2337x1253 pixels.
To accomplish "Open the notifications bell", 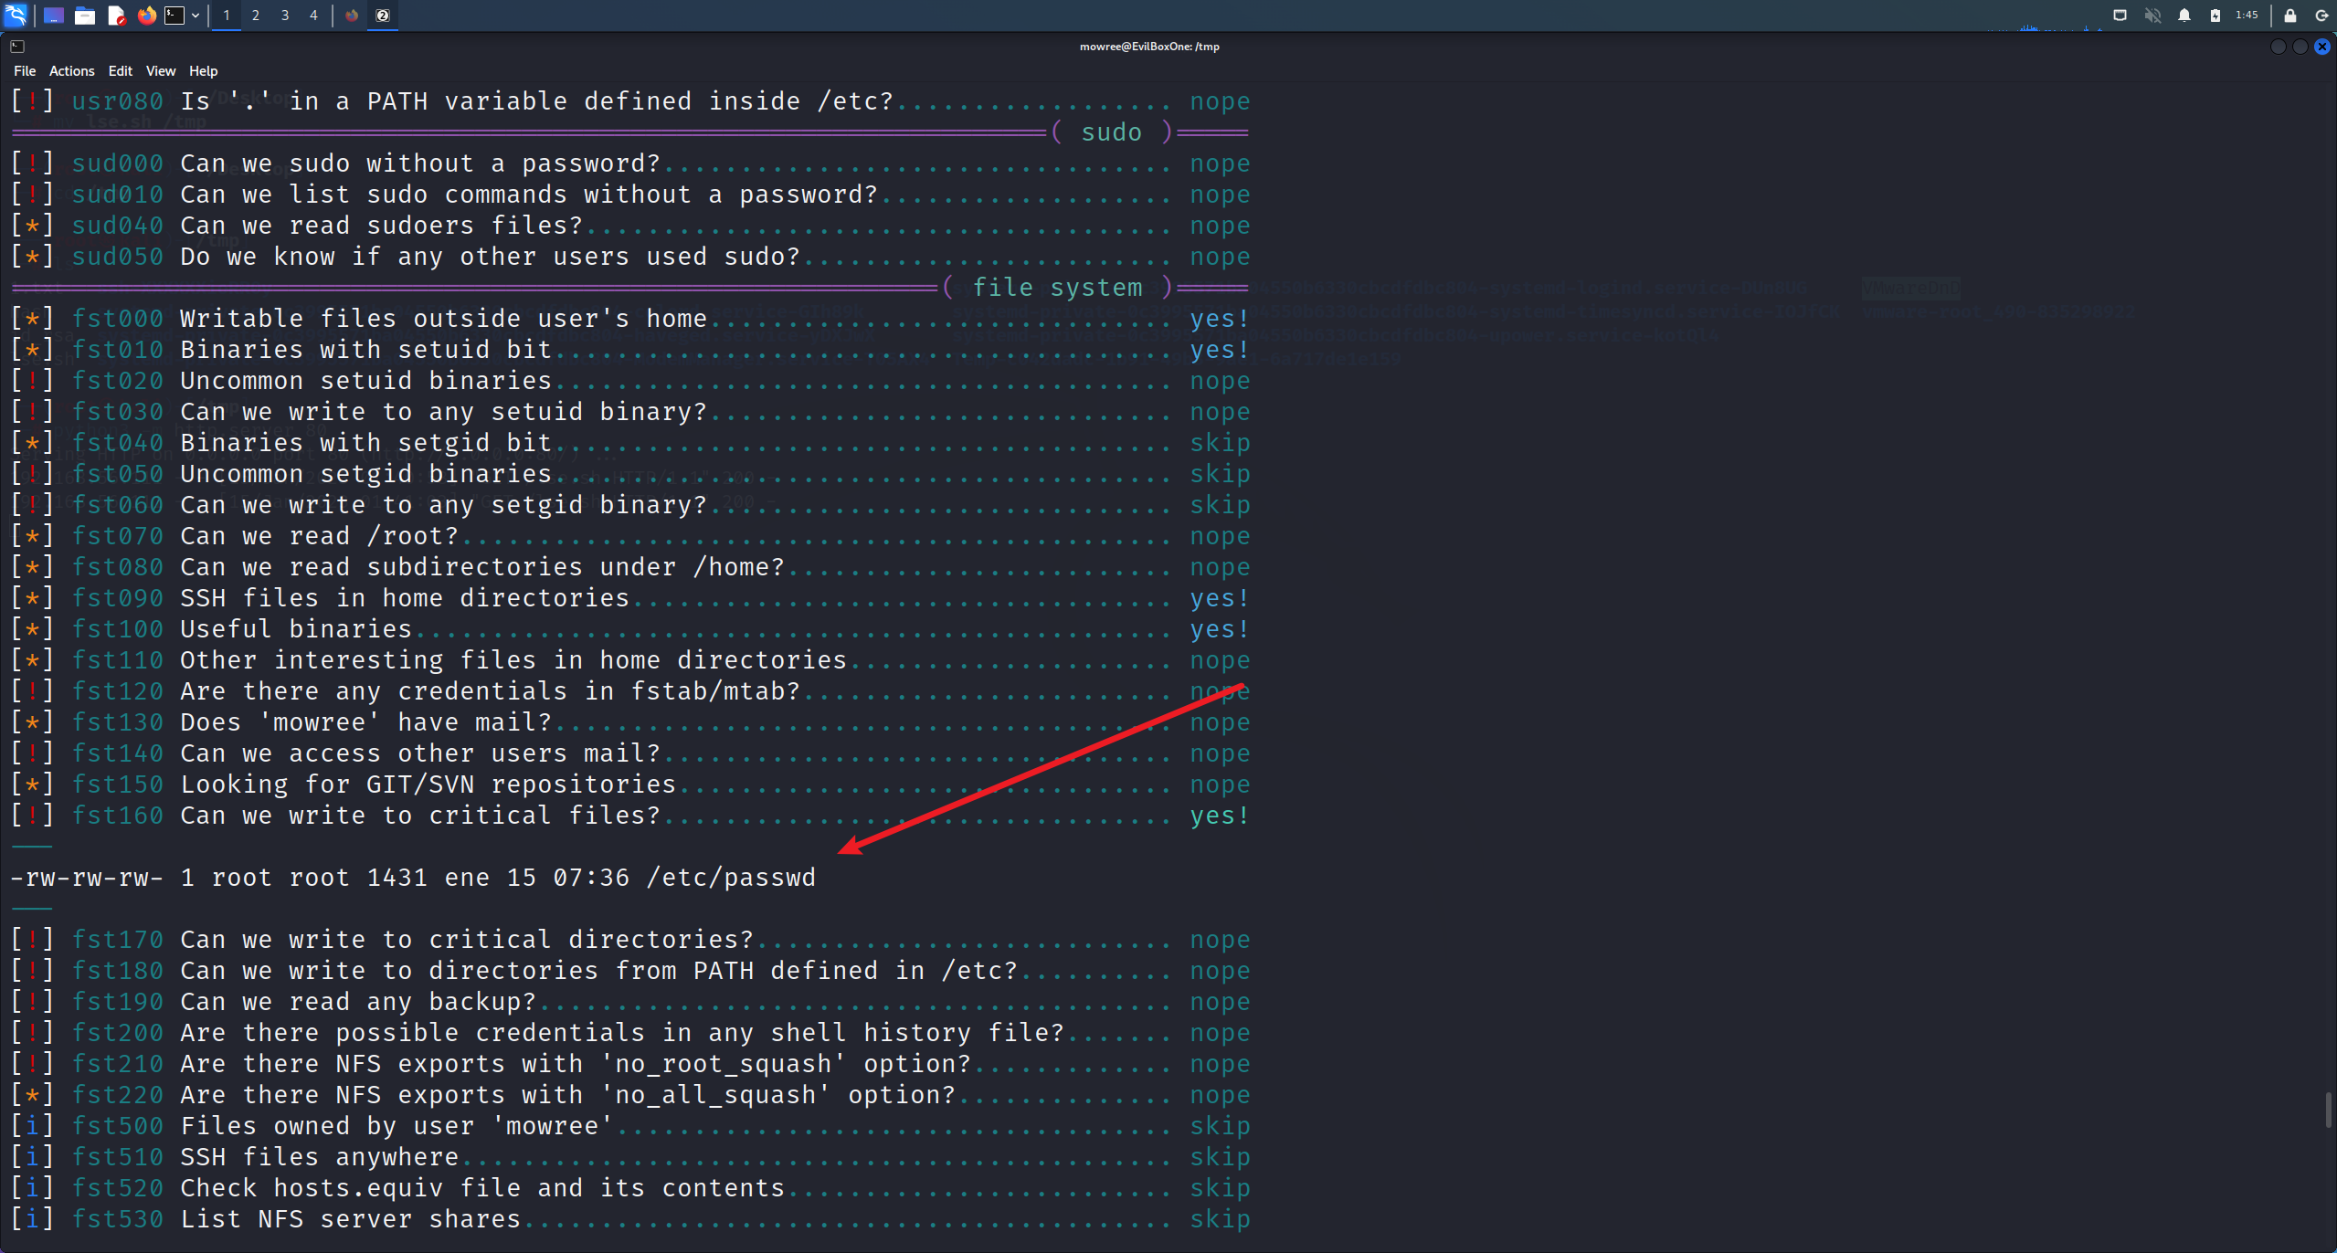I will (x=2184, y=16).
